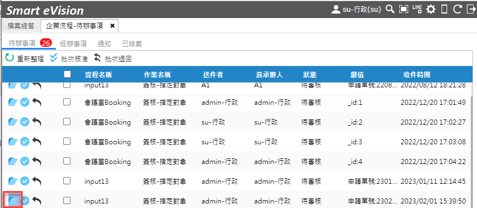Return the _id:4 row with back arrow
477x208 pixels.
tap(37, 161)
